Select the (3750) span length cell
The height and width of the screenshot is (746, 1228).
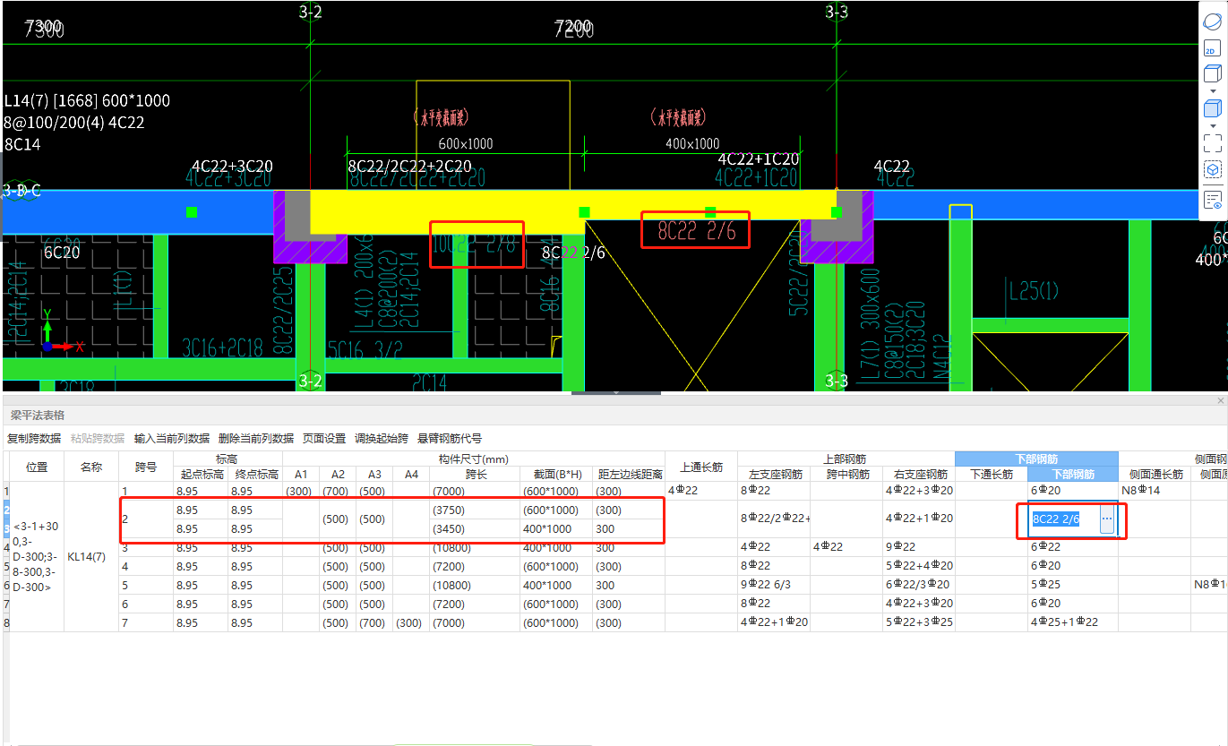tap(474, 510)
